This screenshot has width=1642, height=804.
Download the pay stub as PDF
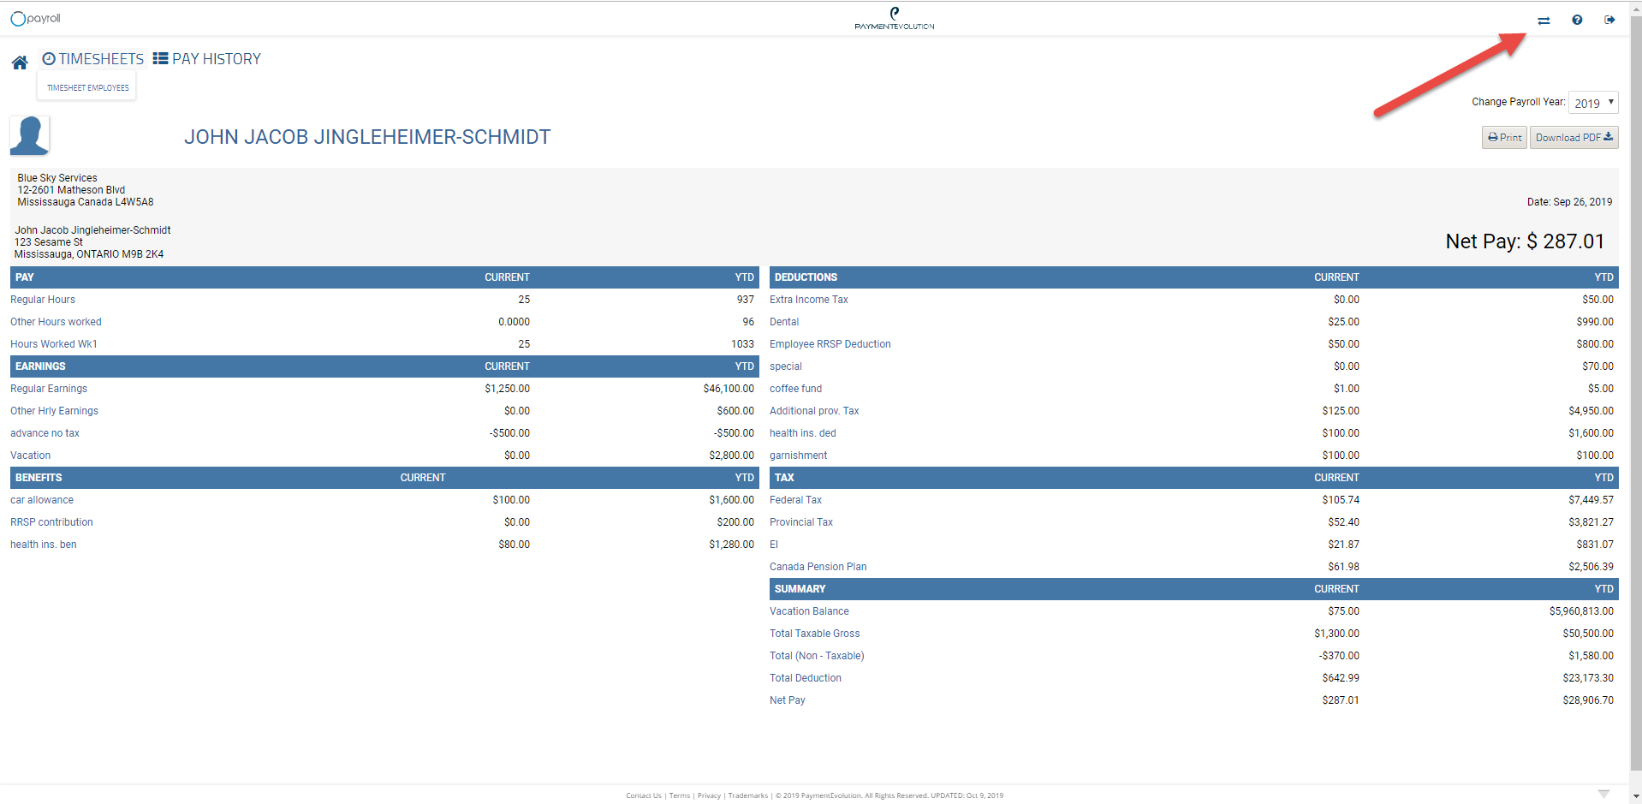coord(1574,138)
